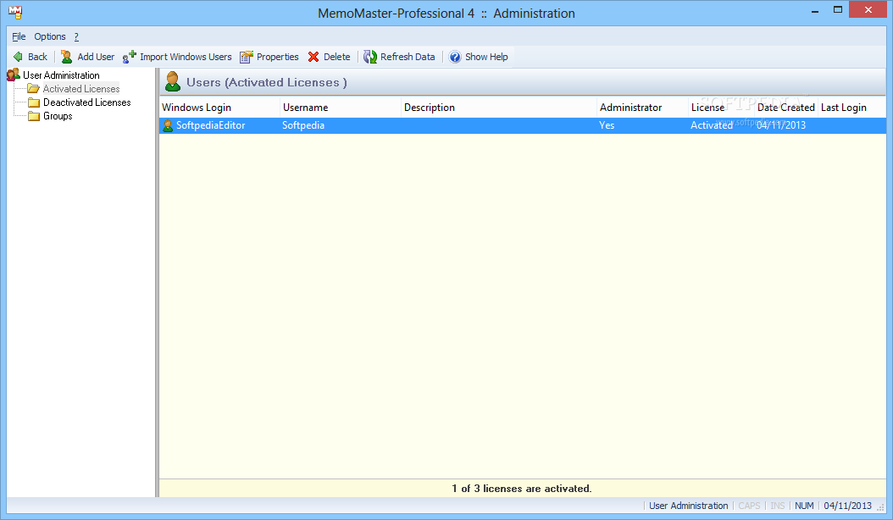
Task: Click the Yes administrator cell
Action: [x=607, y=126]
